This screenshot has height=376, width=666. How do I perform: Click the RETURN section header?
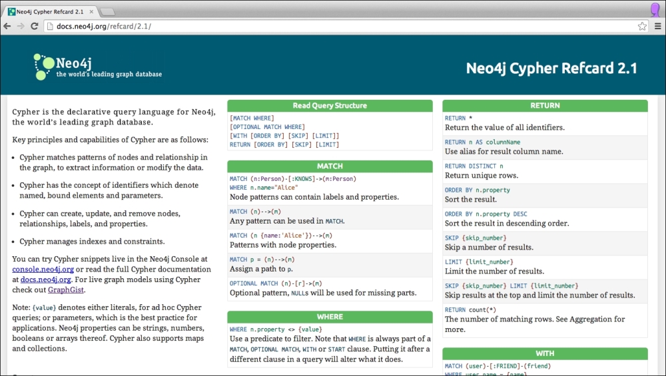coord(545,106)
